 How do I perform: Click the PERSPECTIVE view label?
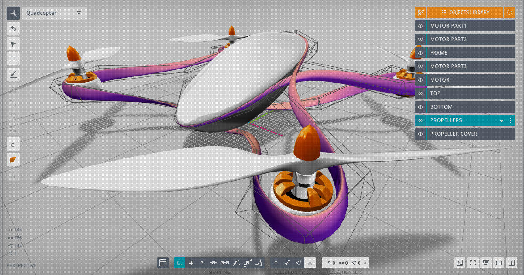[x=21, y=265]
